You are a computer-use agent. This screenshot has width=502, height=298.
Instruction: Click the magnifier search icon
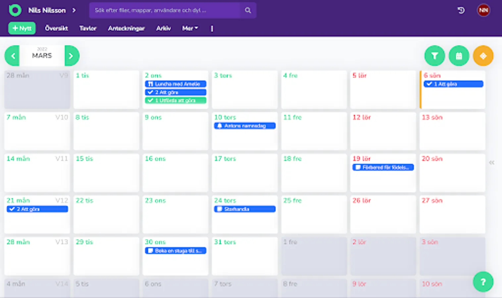pyautogui.click(x=248, y=10)
